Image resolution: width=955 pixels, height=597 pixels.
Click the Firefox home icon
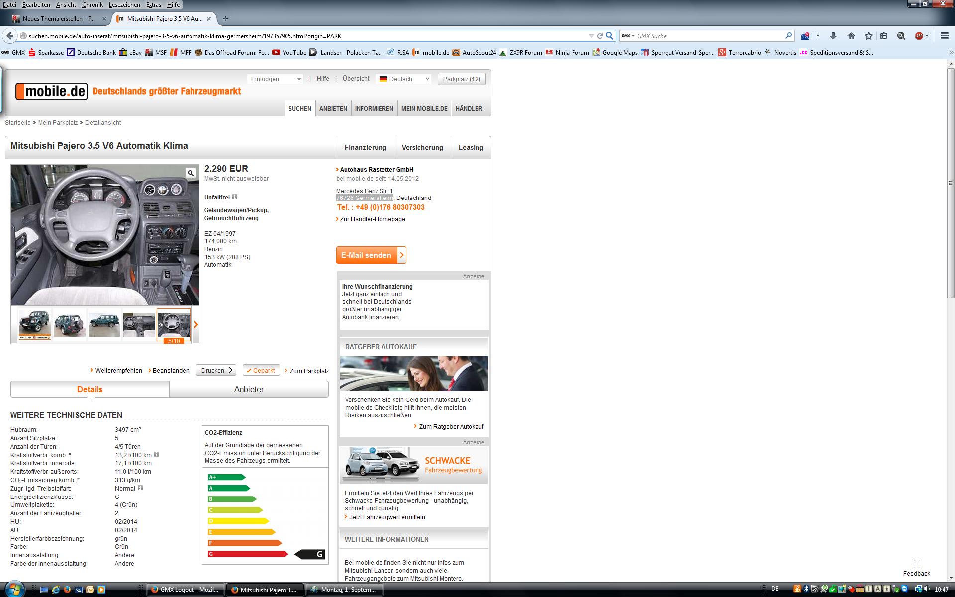pyautogui.click(x=851, y=36)
